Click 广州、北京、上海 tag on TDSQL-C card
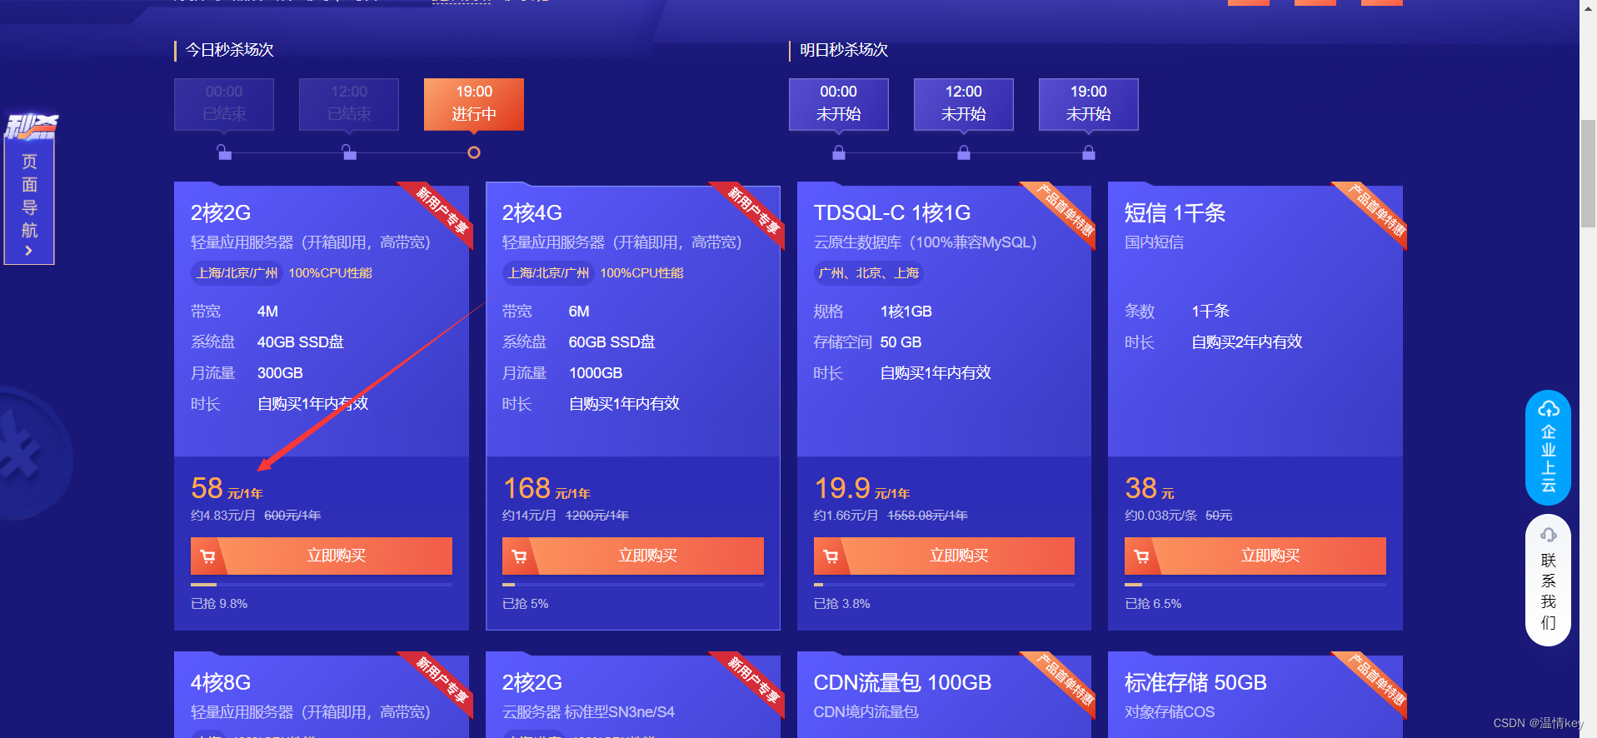This screenshot has width=1597, height=738. 869,273
